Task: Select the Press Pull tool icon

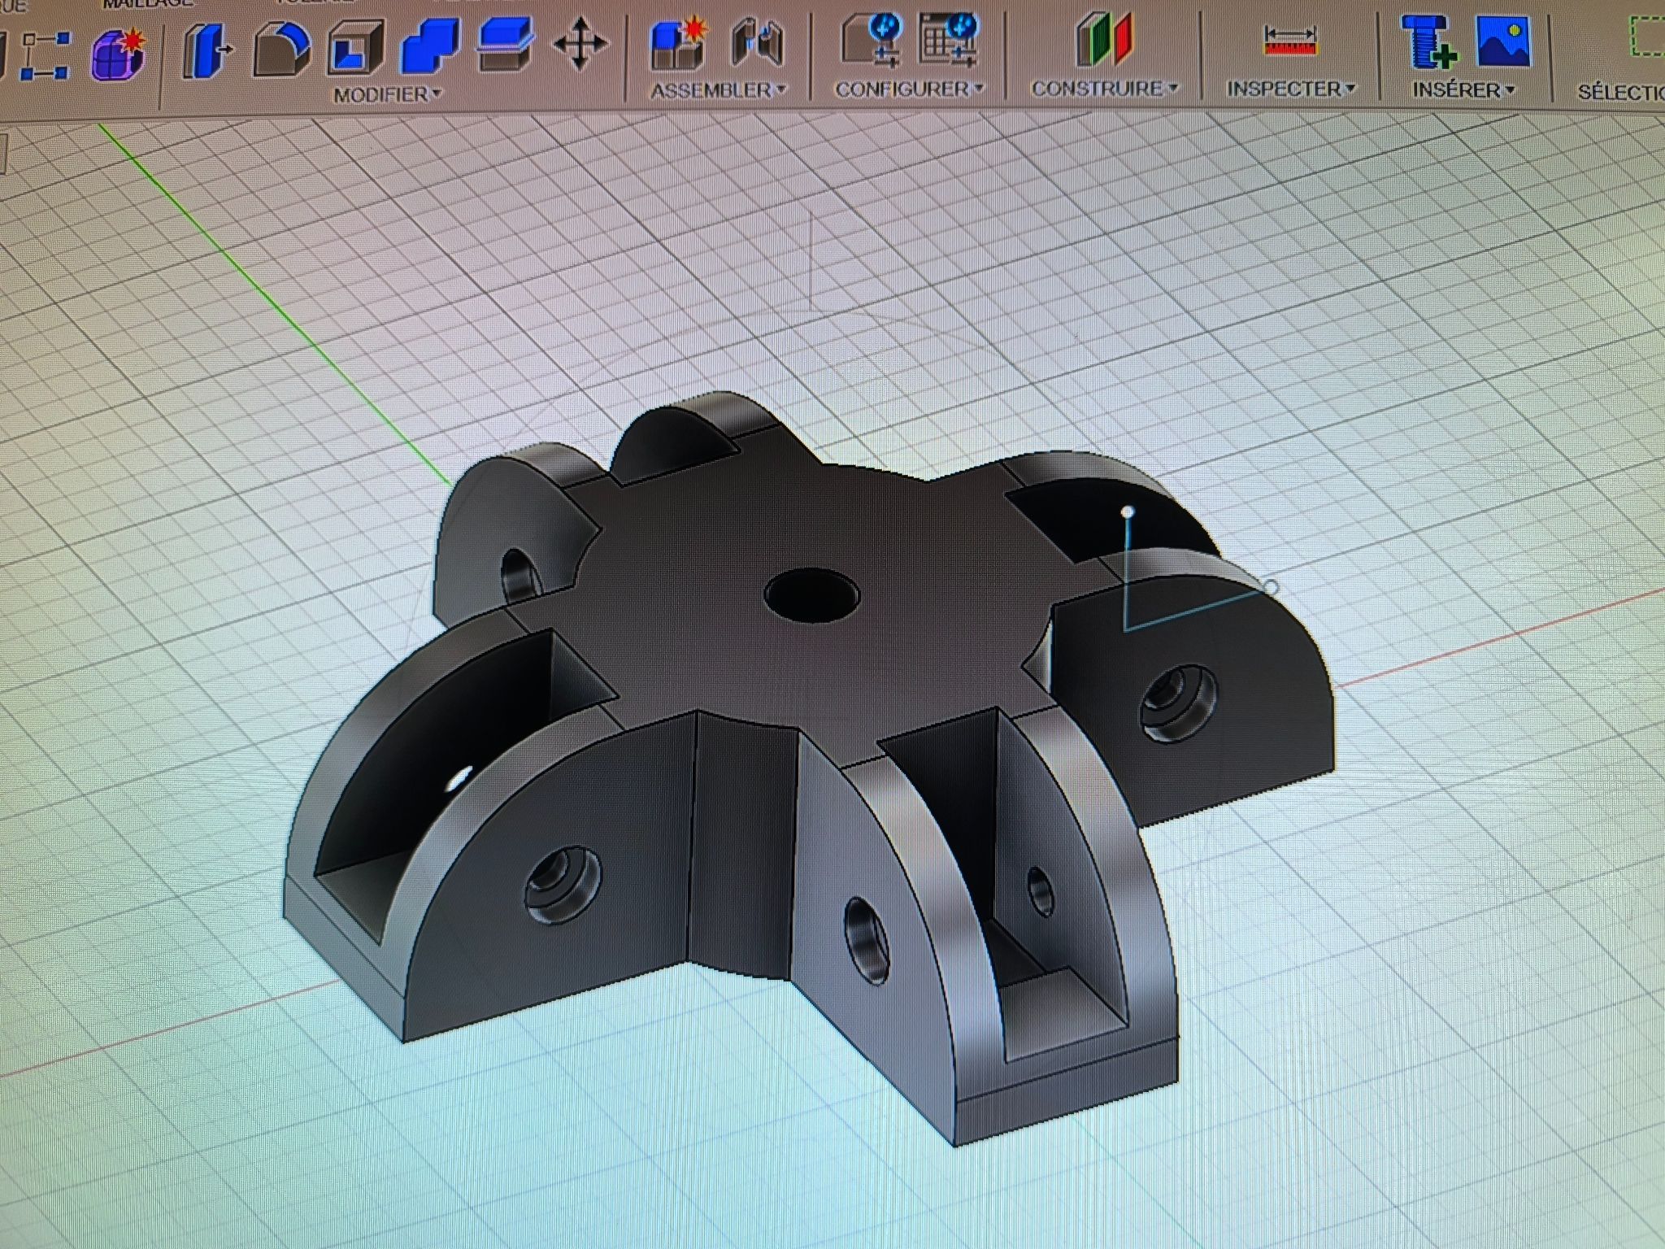Action: (x=205, y=49)
